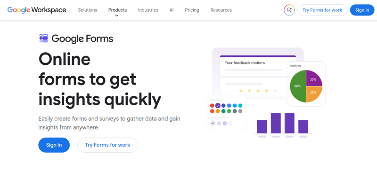Click the purple 25% pie segment

[314, 78]
